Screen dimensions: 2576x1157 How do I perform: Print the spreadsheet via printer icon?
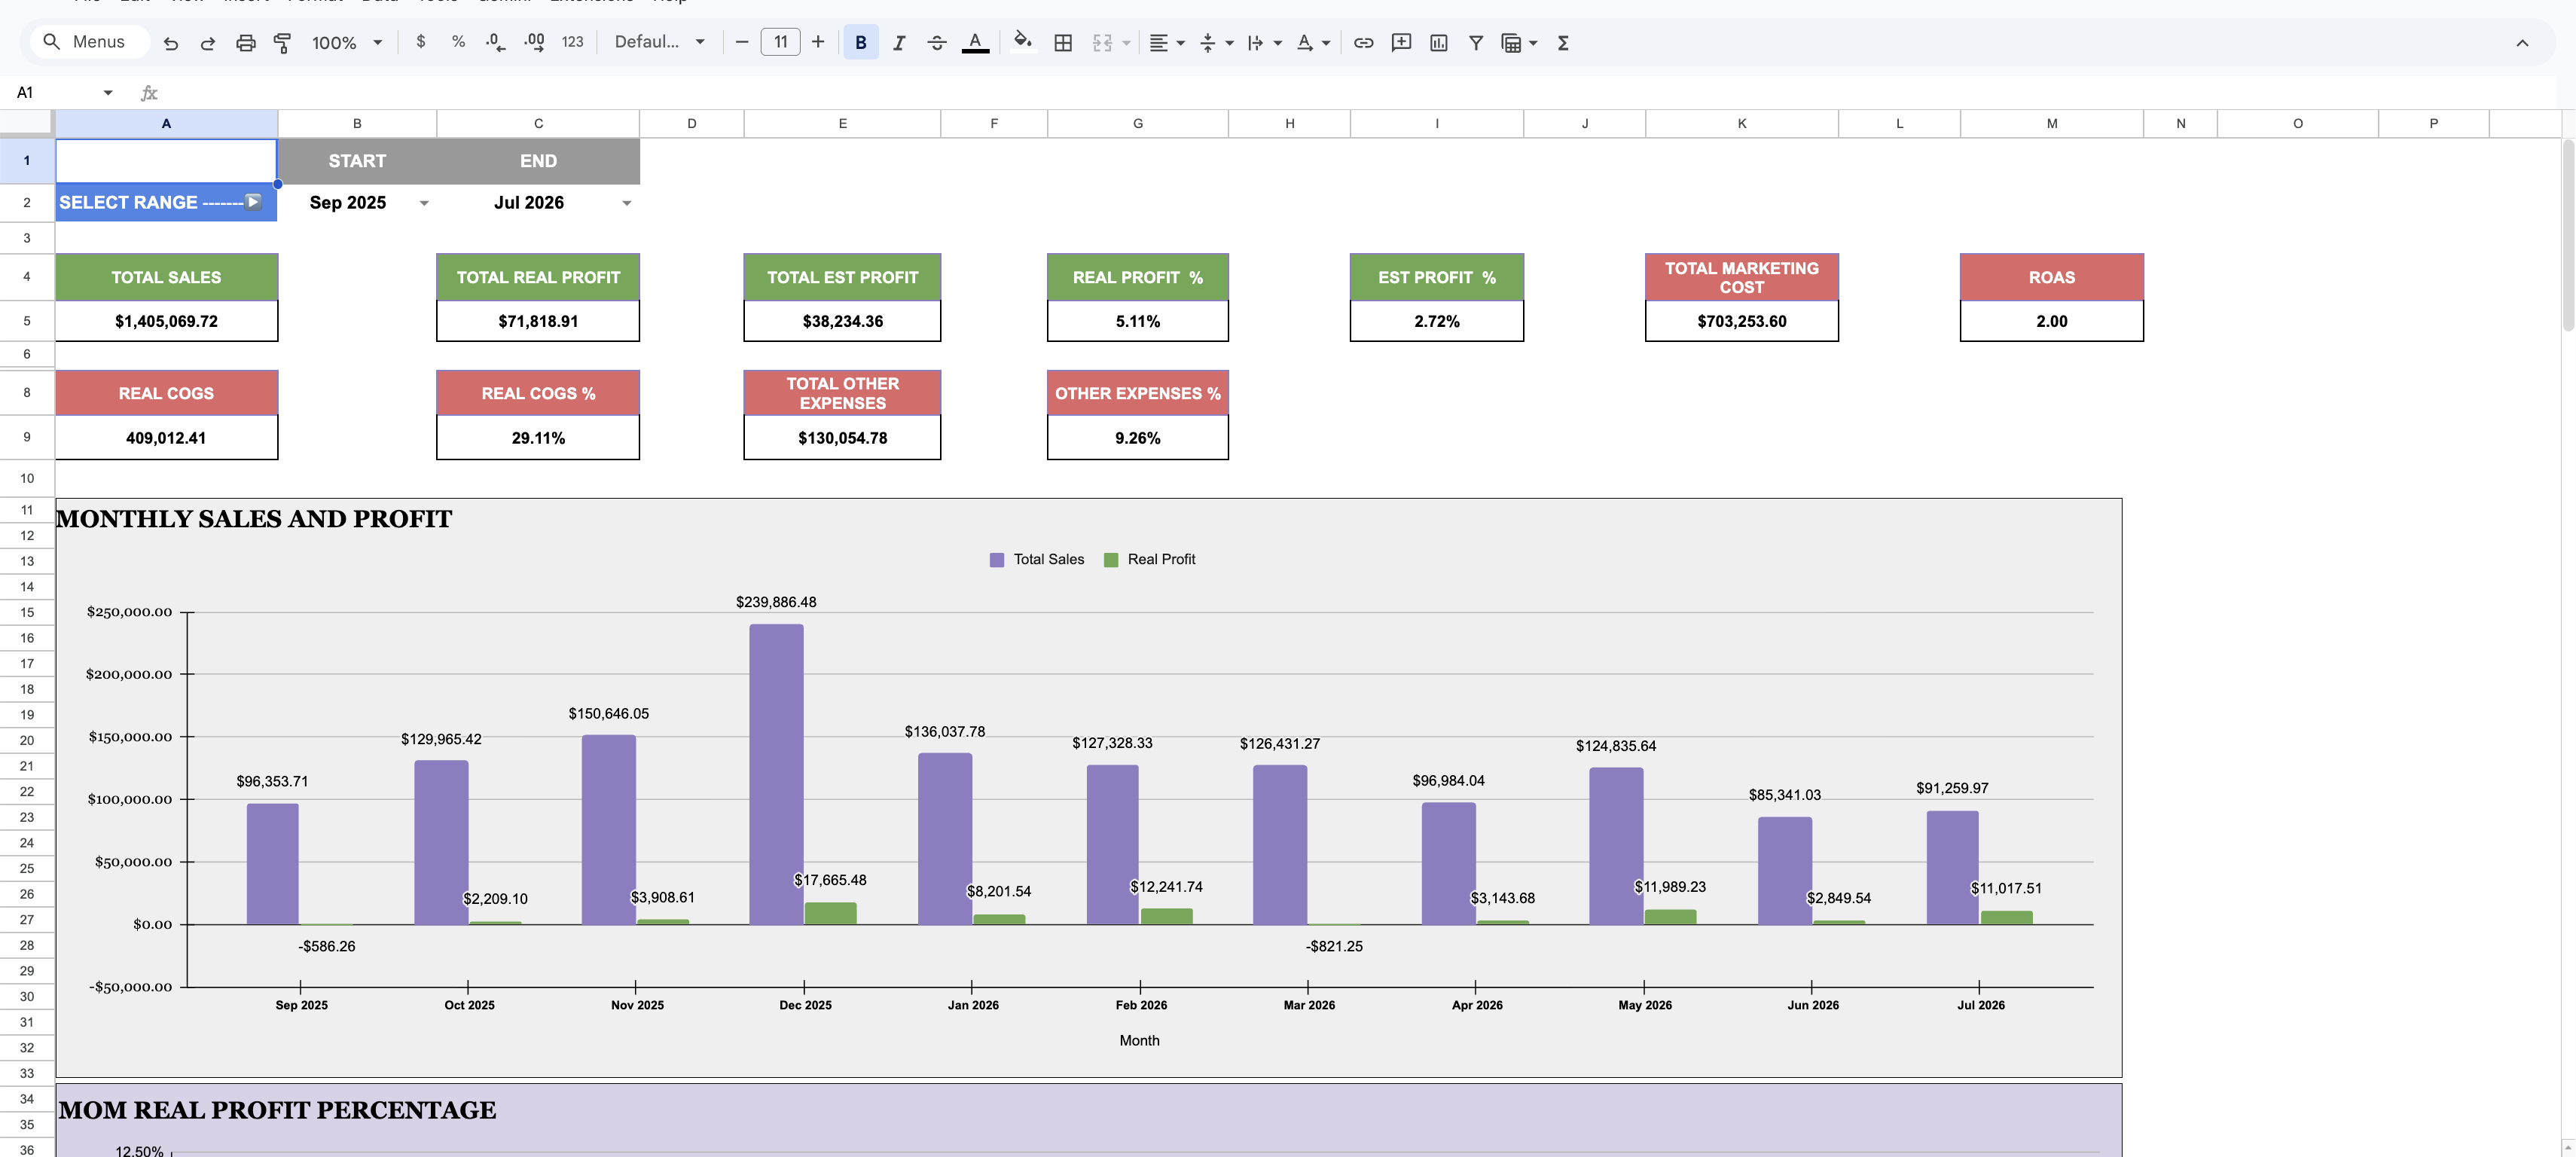tap(245, 43)
